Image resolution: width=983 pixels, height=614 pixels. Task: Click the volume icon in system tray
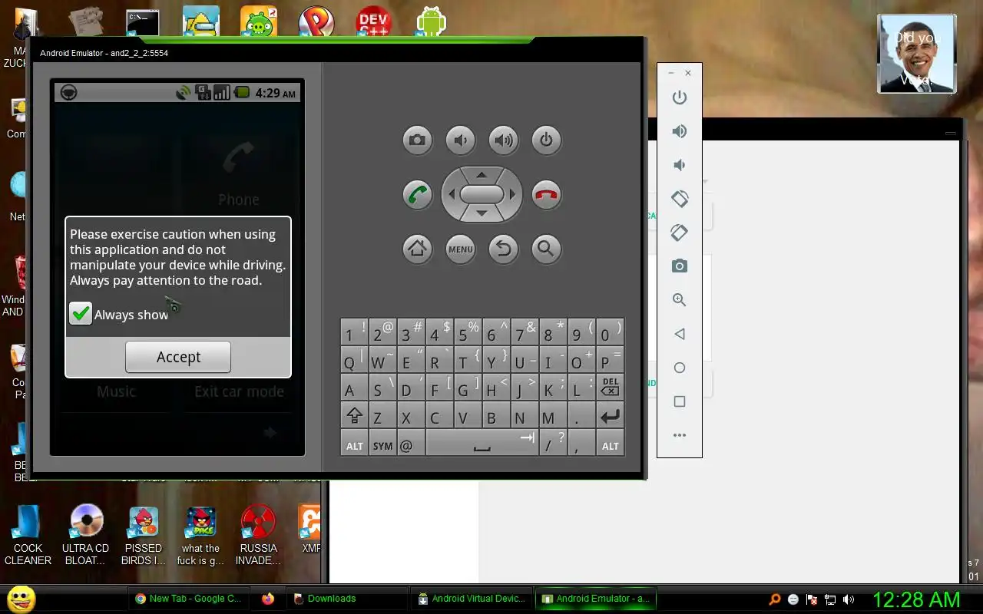click(x=849, y=599)
